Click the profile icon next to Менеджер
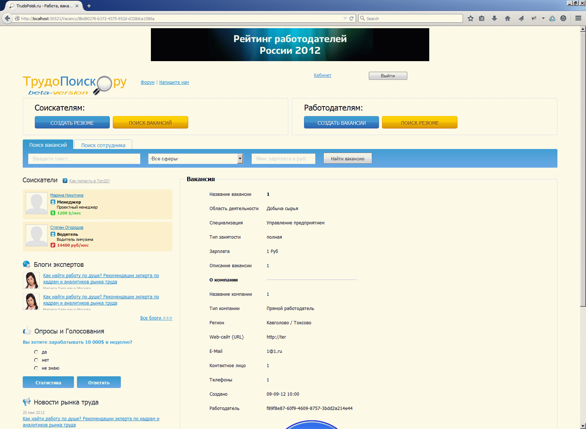The height and width of the screenshot is (429, 586). [53, 202]
